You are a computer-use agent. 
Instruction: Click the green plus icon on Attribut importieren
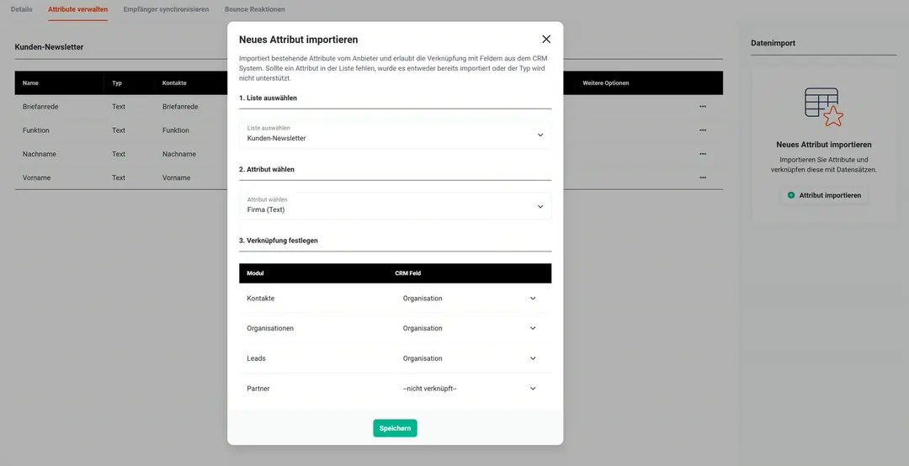tap(791, 195)
